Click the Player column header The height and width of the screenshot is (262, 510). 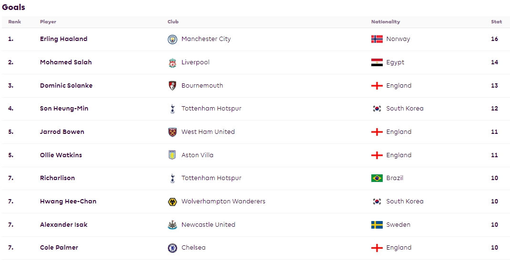[48, 22]
